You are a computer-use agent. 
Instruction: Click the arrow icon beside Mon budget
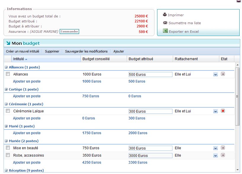(x=8, y=43)
